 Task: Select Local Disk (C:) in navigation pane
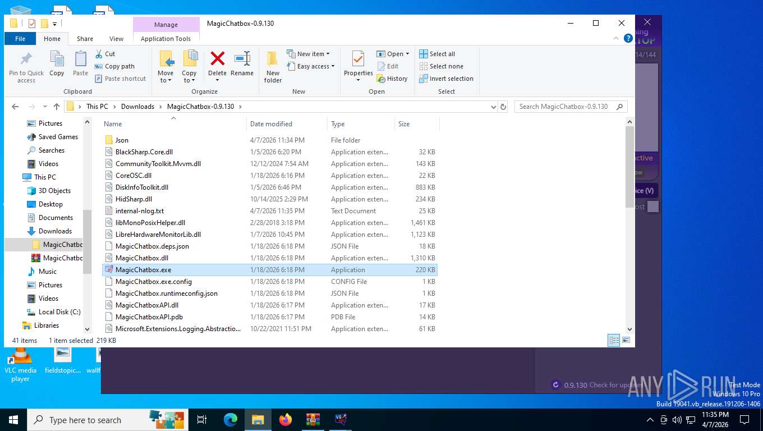tap(59, 312)
